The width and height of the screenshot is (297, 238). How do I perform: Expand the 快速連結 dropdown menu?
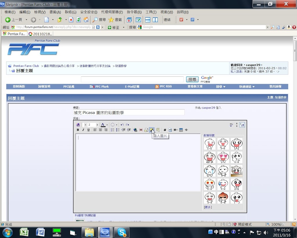point(247,87)
